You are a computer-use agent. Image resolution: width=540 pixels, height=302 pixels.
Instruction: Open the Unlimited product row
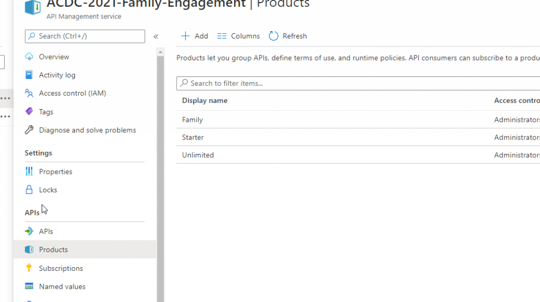click(358, 155)
